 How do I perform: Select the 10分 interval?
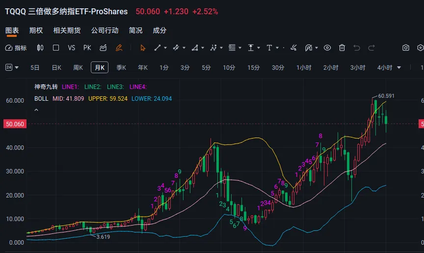229,68
